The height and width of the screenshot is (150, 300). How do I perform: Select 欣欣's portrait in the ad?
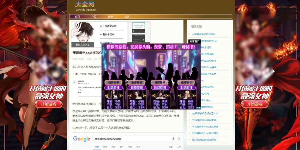click(x=160, y=95)
